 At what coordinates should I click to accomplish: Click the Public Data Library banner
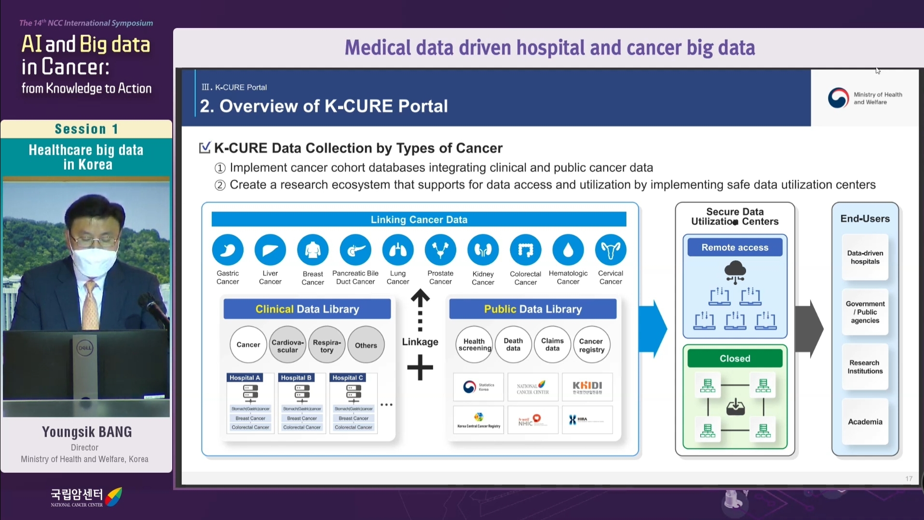coord(533,309)
